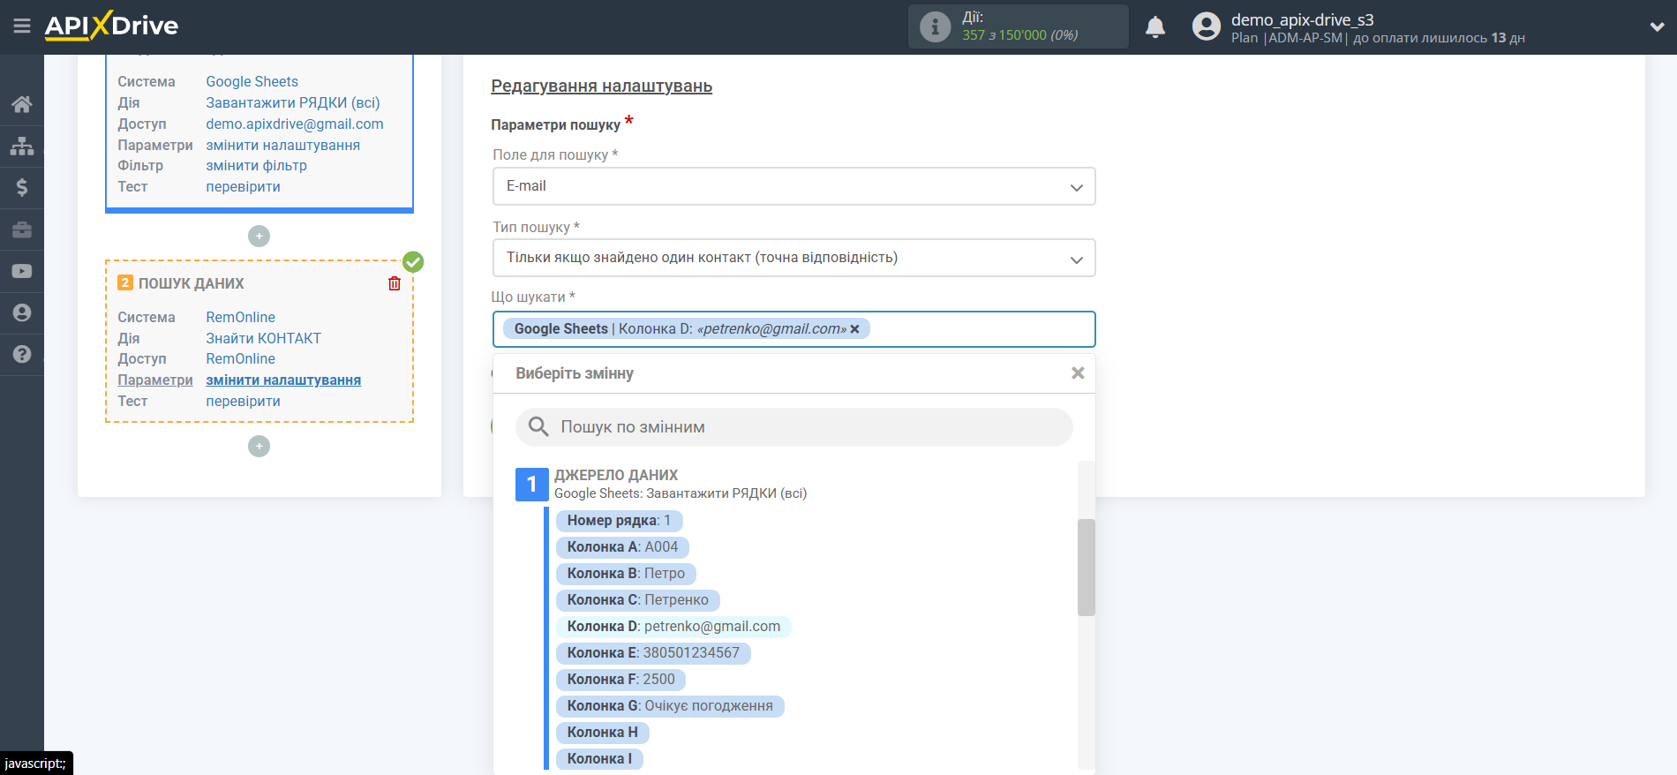Open the demo.apixdrive@gmail.com access link

[294, 124]
